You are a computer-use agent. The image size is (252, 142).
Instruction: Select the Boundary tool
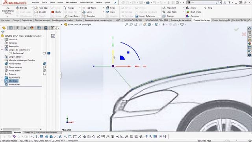(89, 16)
